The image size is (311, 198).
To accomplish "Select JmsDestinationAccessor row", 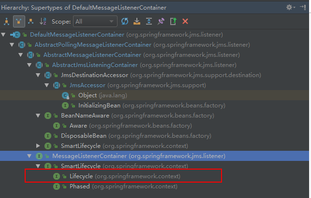I will pyautogui.click(x=154, y=75).
